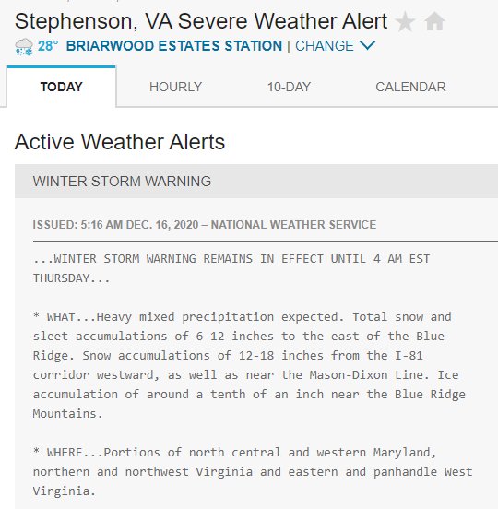Click the 28° current temperature
Viewport: 498px width, 509px height.
tap(48, 46)
